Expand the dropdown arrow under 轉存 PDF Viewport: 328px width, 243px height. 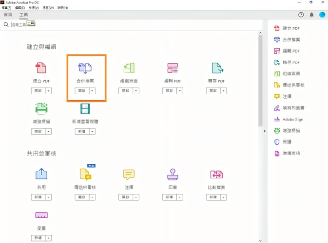click(223, 91)
